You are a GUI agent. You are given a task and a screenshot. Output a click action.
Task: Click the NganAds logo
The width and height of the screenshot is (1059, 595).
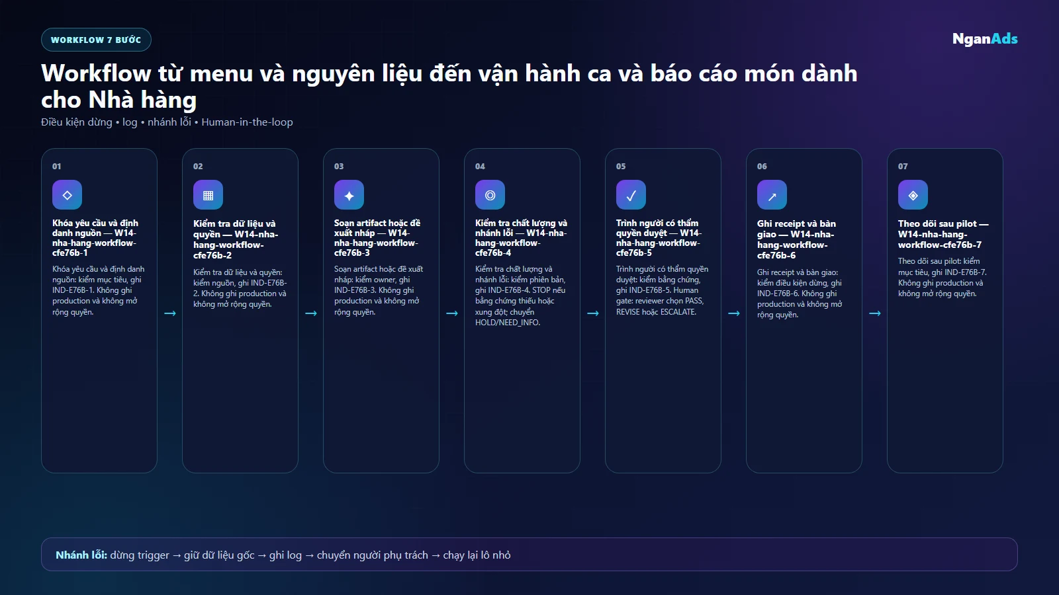[x=985, y=38]
